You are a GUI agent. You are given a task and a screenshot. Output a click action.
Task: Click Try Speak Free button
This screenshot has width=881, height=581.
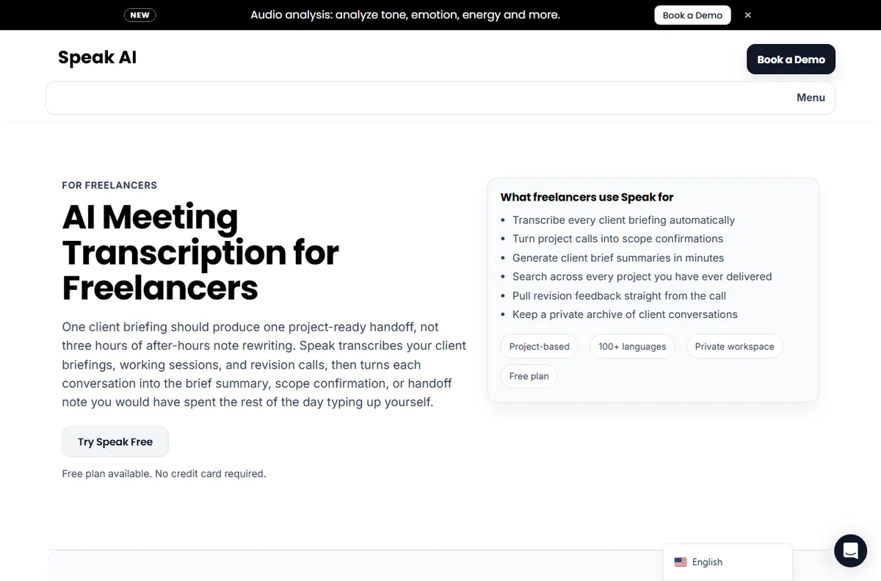115,441
